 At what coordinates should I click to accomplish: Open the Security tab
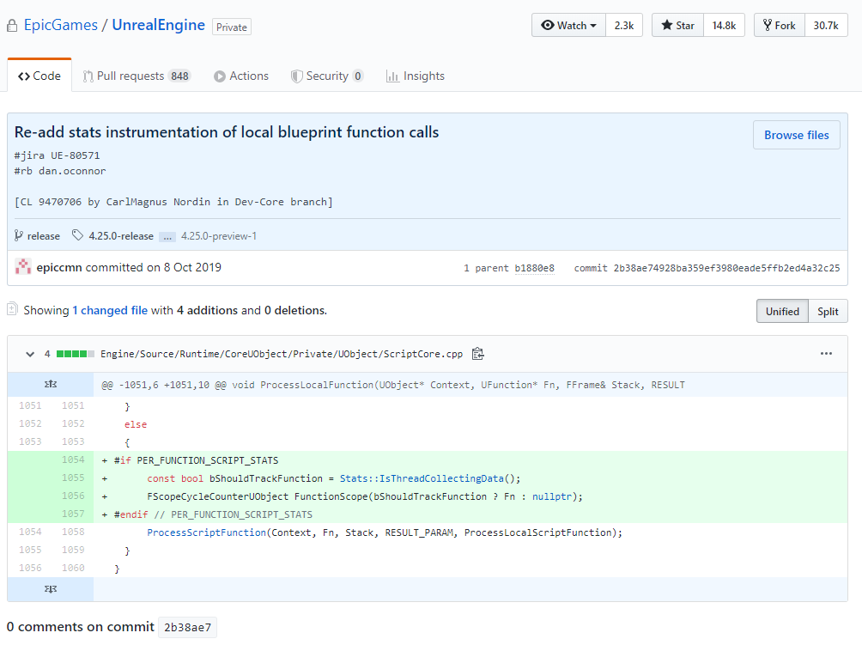click(327, 76)
